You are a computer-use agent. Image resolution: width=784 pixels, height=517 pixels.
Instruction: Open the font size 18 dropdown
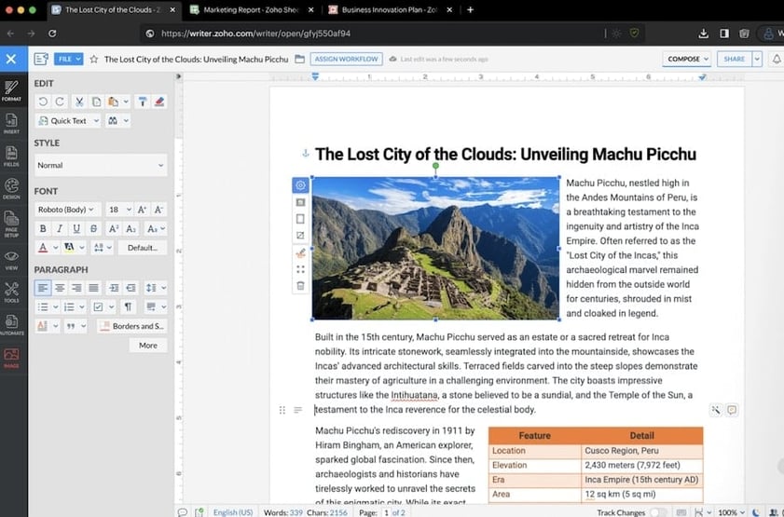pos(117,210)
